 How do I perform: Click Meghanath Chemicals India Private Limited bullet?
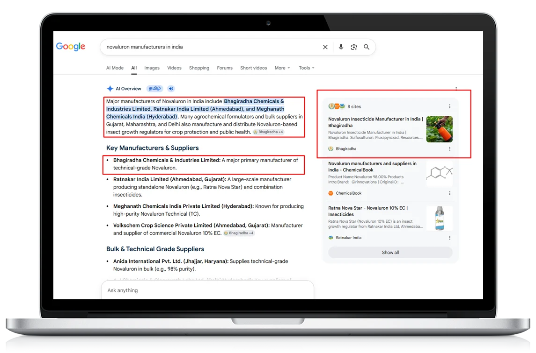(x=208, y=210)
